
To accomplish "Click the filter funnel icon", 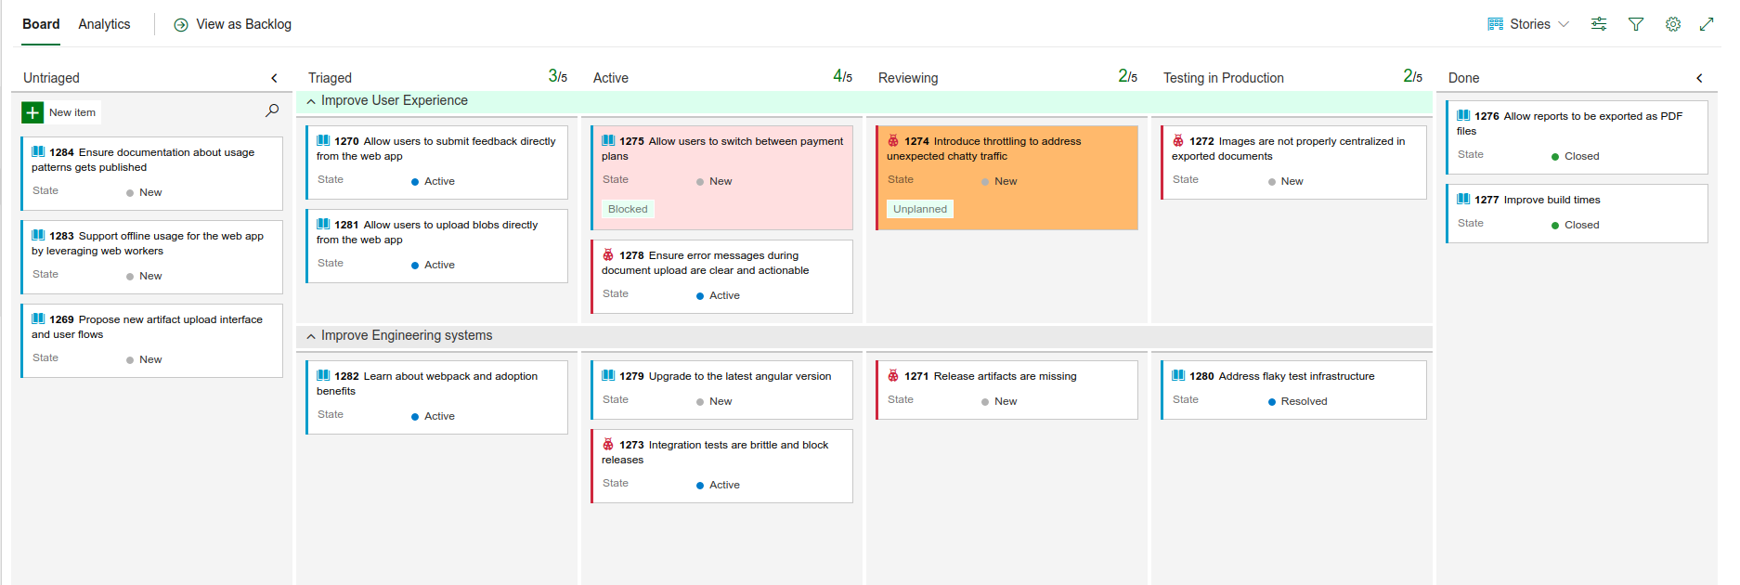I will tap(1636, 24).
